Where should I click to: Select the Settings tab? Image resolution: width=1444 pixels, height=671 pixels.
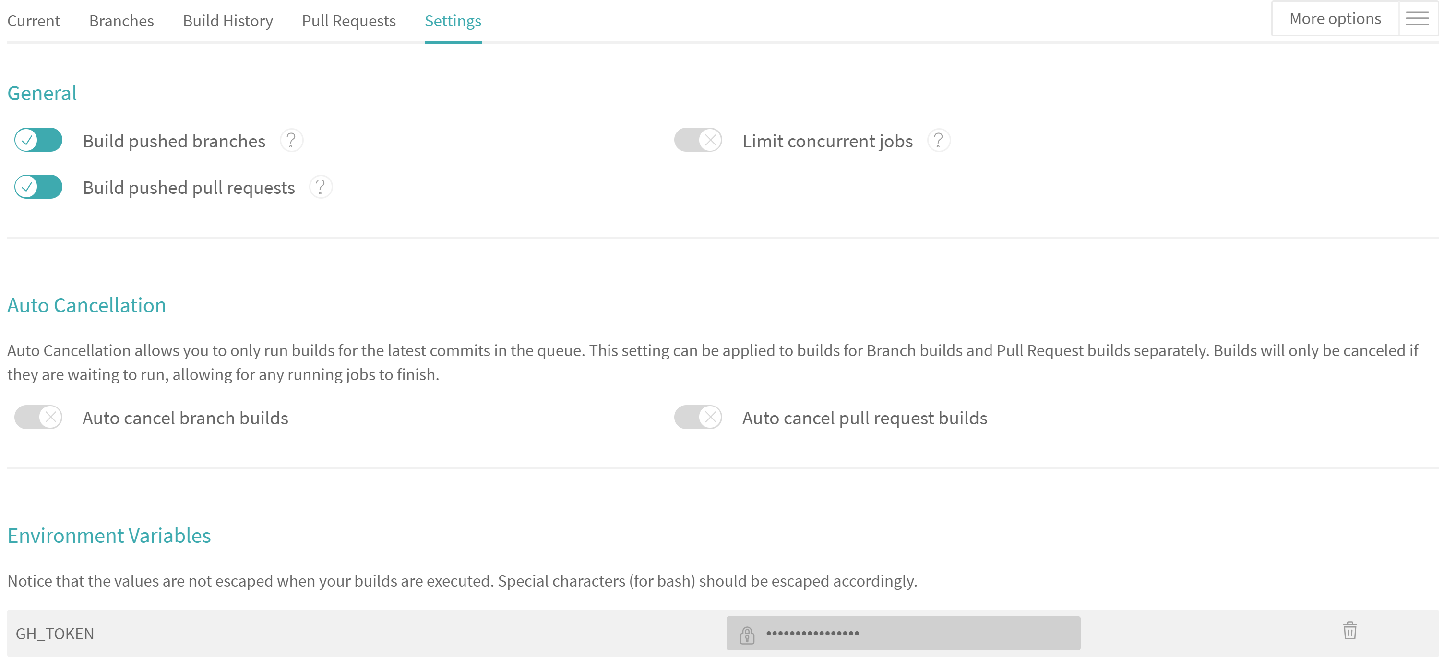(453, 21)
